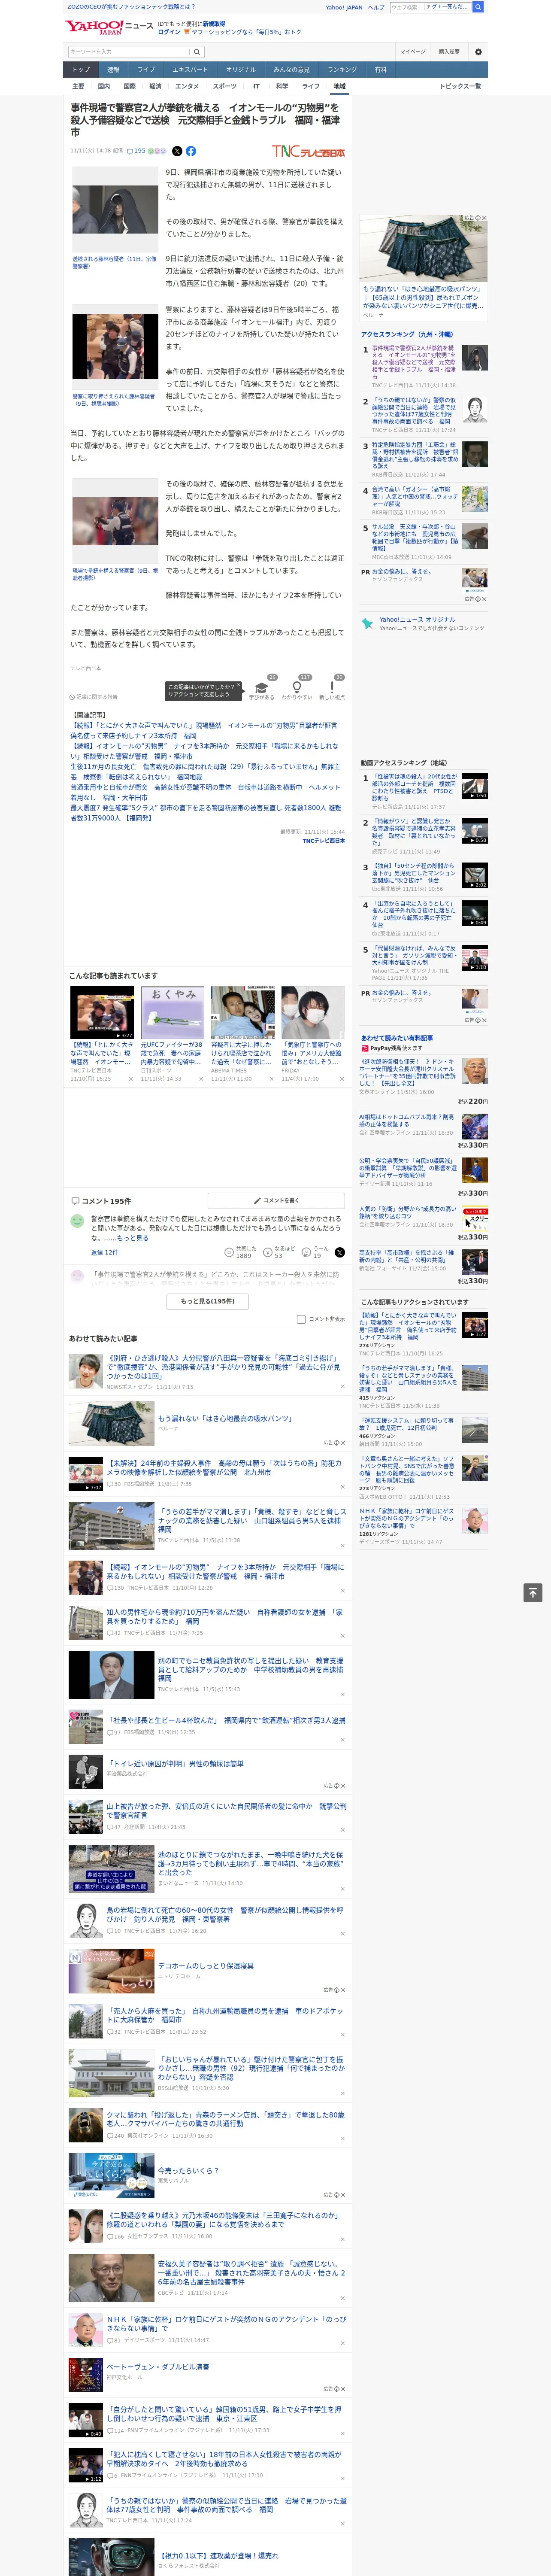Click the ログイン link
551x2576 pixels.
[x=169, y=32]
